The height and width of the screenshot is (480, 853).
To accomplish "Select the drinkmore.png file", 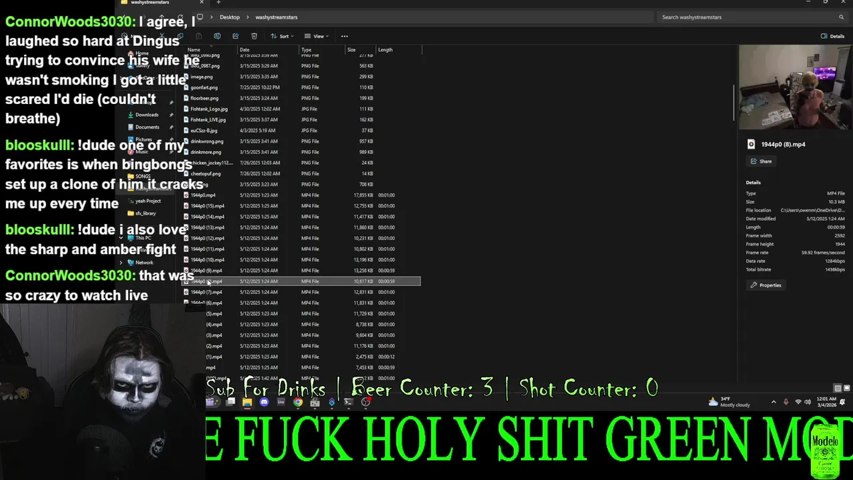I will 303,152.
